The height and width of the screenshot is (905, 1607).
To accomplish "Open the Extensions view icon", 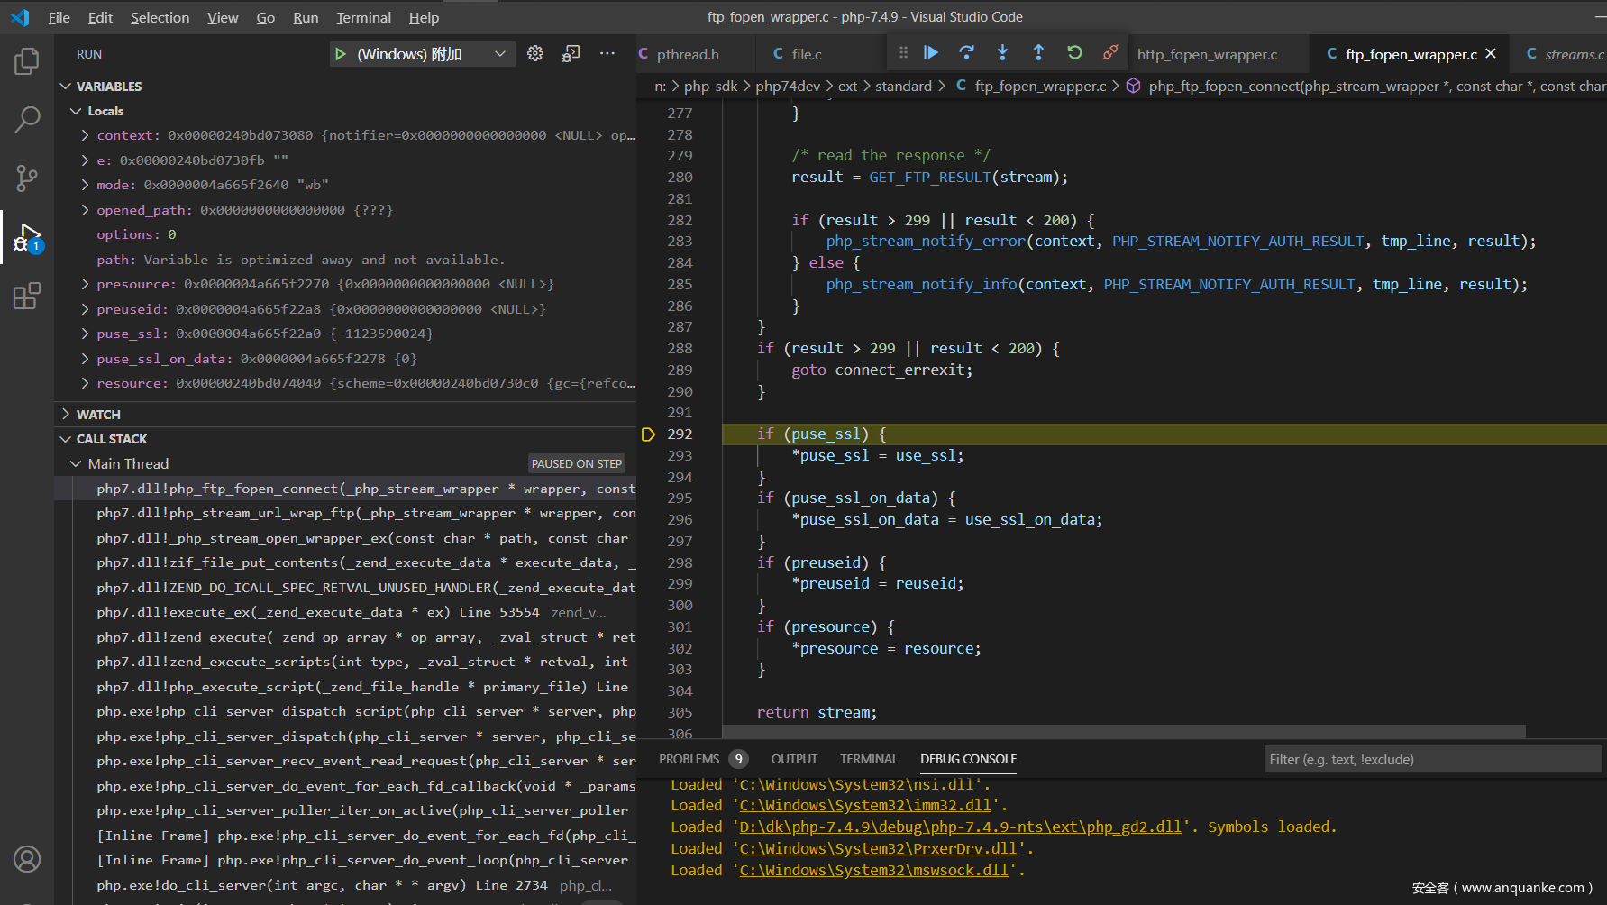I will click(27, 296).
